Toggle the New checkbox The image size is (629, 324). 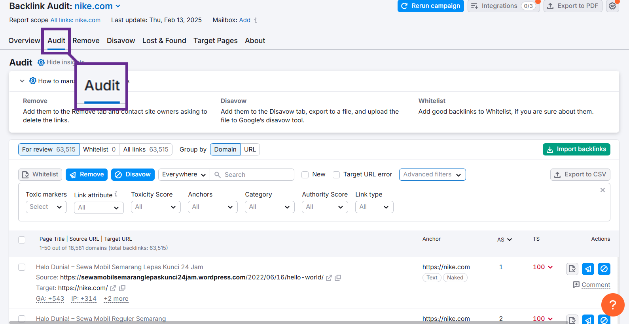(305, 175)
